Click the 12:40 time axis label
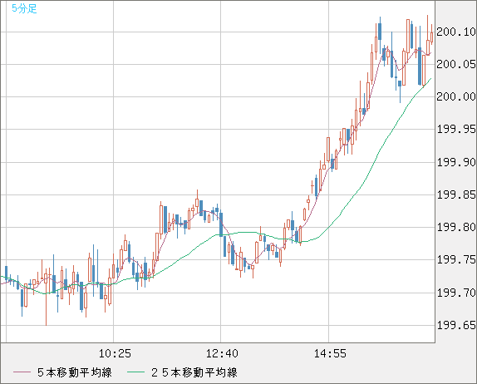Screen dimensions: 477x384 (x=222, y=353)
